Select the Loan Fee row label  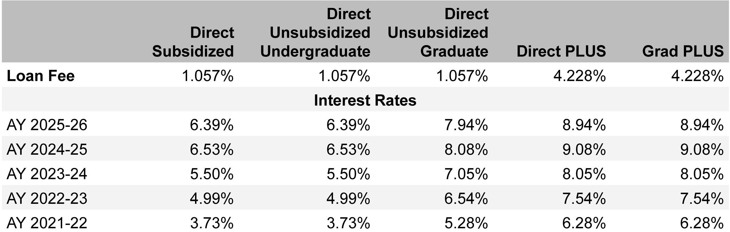click(x=40, y=76)
